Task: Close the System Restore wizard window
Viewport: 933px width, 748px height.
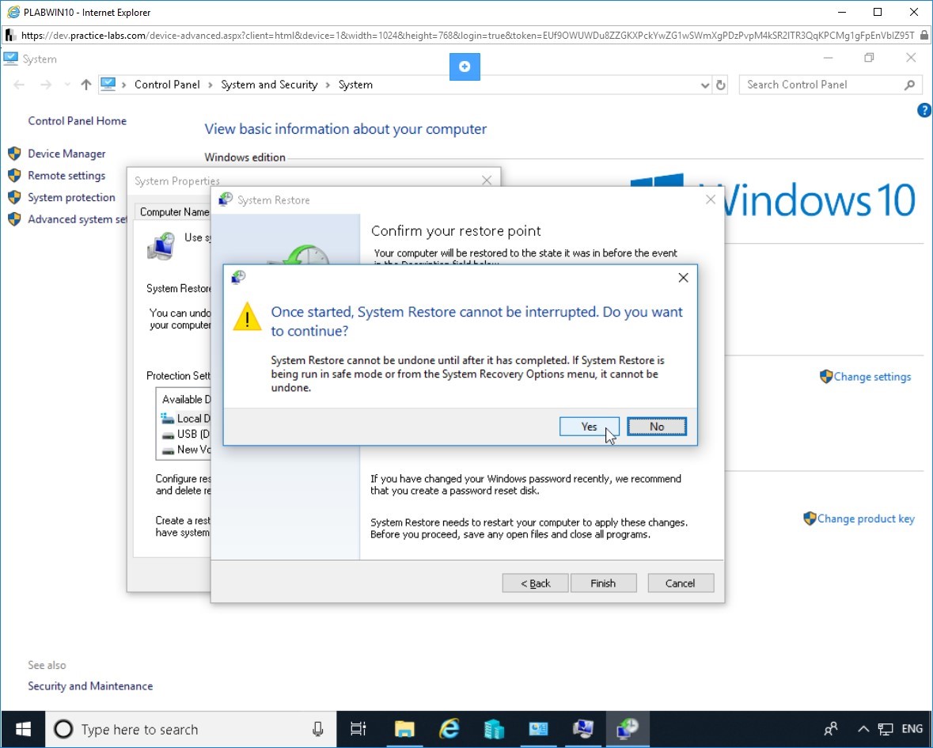Action: click(711, 200)
